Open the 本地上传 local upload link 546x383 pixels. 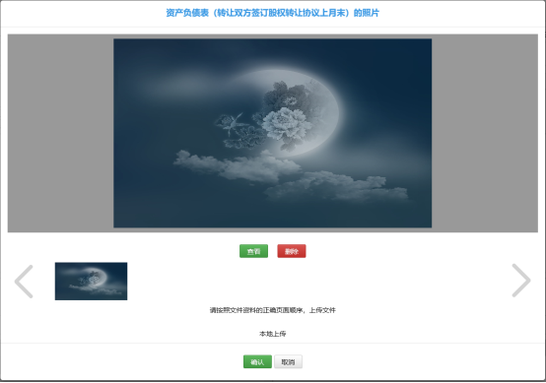(273, 334)
